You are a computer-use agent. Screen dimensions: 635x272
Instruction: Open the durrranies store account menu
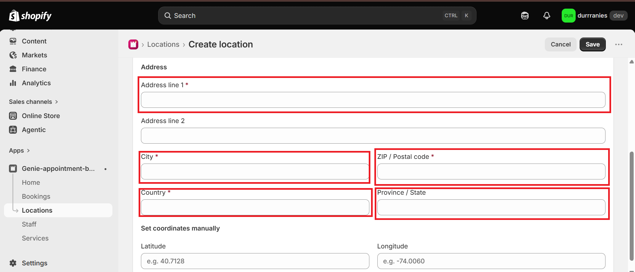tap(595, 16)
